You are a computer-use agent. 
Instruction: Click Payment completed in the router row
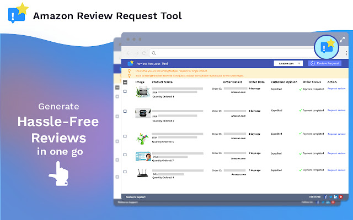click(313, 170)
